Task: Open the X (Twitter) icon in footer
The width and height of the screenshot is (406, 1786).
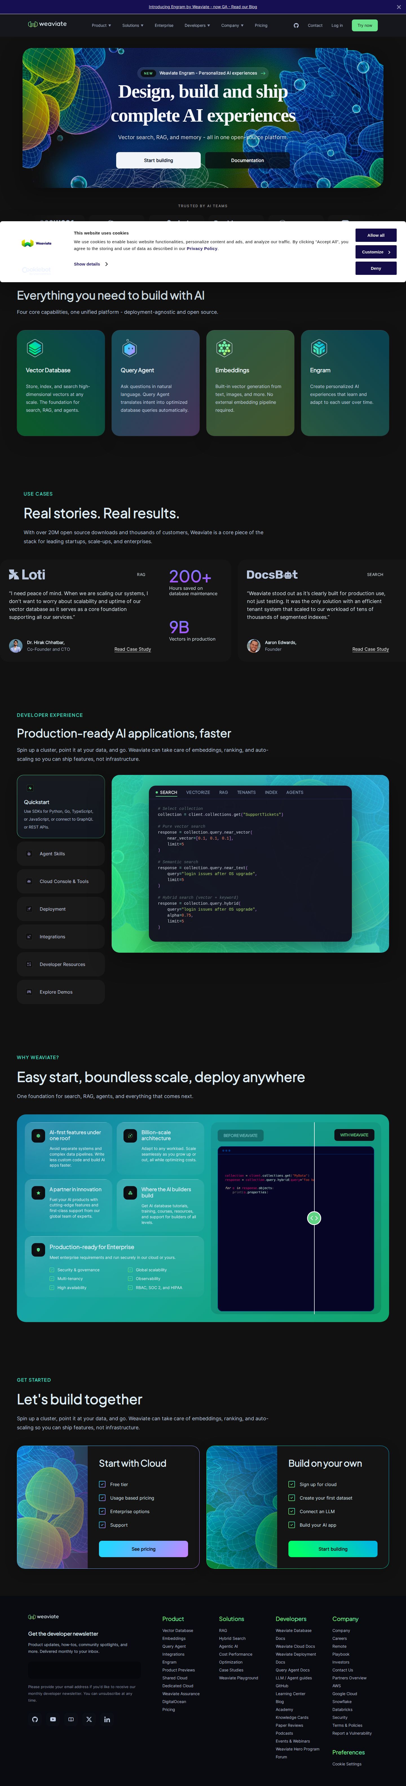Action: 89,1719
